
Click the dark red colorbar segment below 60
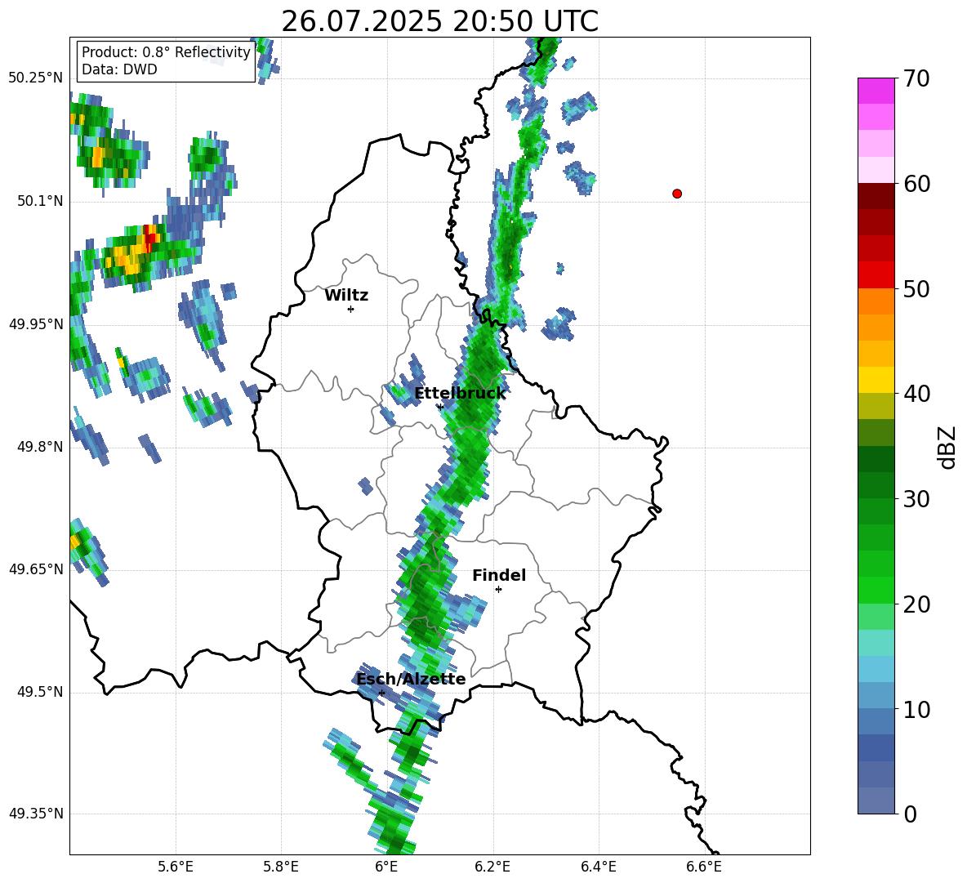point(876,196)
